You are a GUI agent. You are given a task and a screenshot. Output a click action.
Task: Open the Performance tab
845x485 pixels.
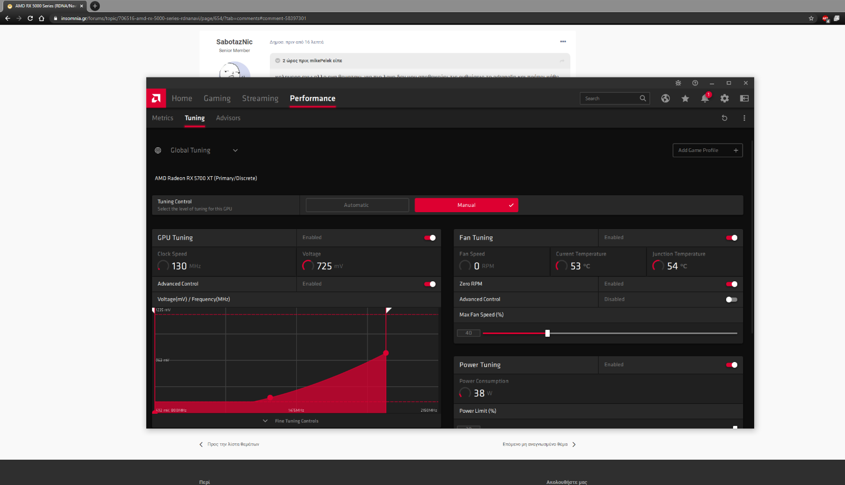click(x=313, y=99)
